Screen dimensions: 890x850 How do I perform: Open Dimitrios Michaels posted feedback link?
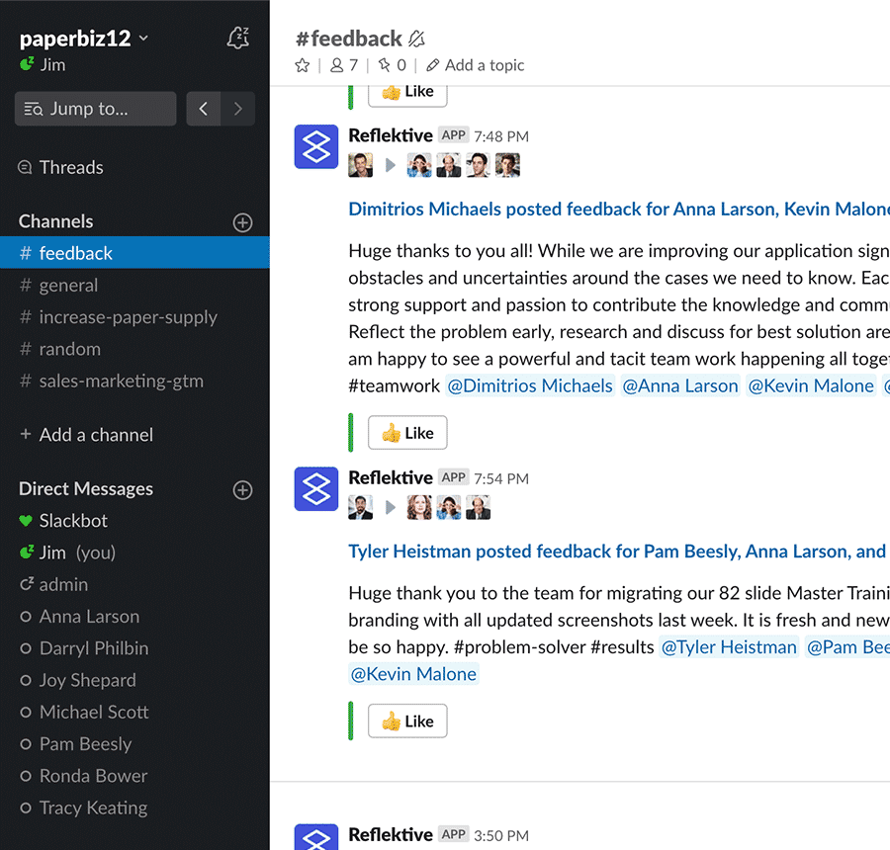[x=619, y=209]
